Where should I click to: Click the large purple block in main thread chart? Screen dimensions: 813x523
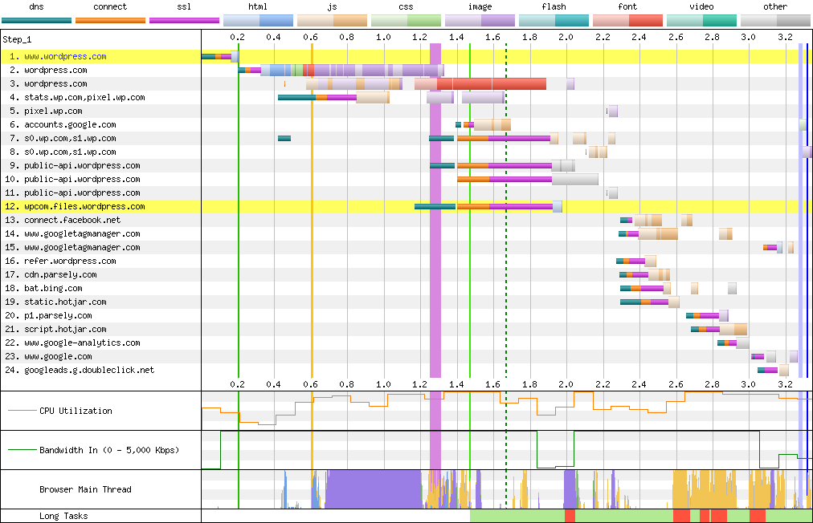(x=374, y=489)
